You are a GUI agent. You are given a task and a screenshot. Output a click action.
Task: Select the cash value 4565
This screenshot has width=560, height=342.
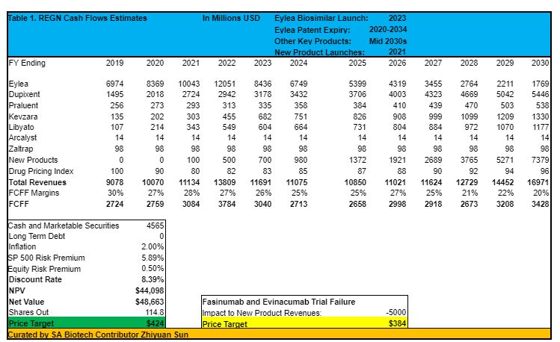tap(155, 226)
